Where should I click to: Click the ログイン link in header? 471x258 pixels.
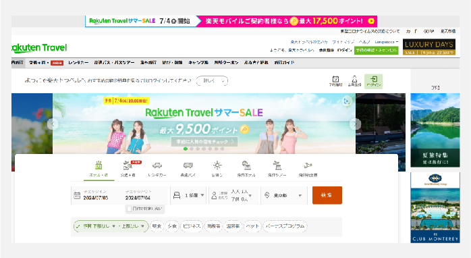(344, 50)
